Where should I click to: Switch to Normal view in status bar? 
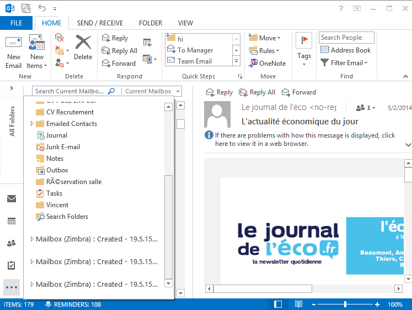278,304
